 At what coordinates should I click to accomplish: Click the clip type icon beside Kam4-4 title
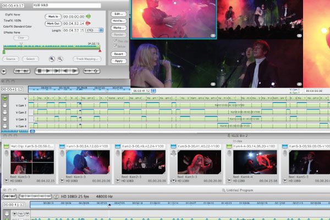(229, 146)
